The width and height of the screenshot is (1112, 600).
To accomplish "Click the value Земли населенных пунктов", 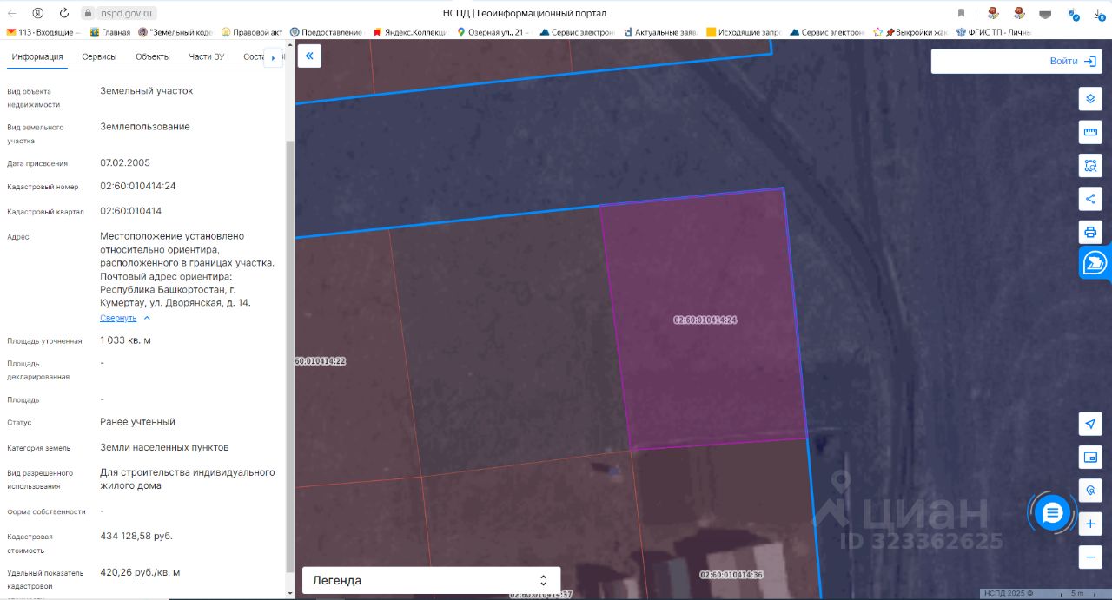I will [164, 447].
